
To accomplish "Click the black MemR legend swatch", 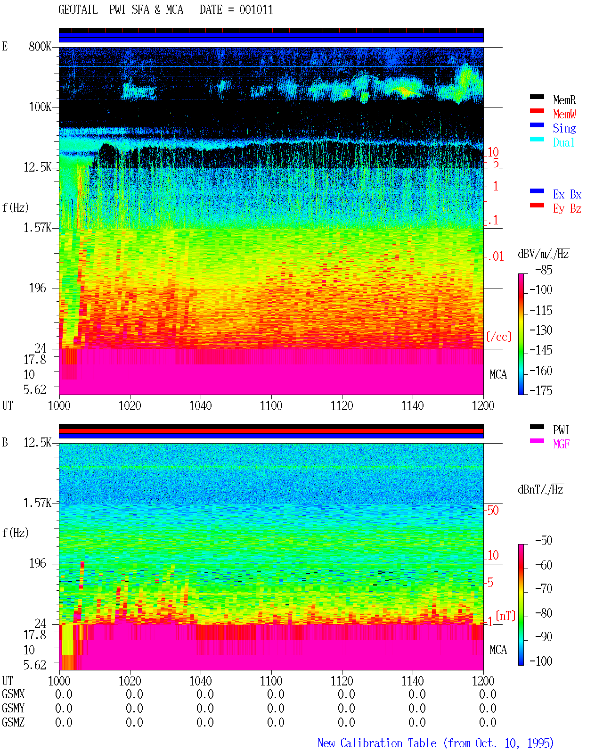I will coord(537,97).
